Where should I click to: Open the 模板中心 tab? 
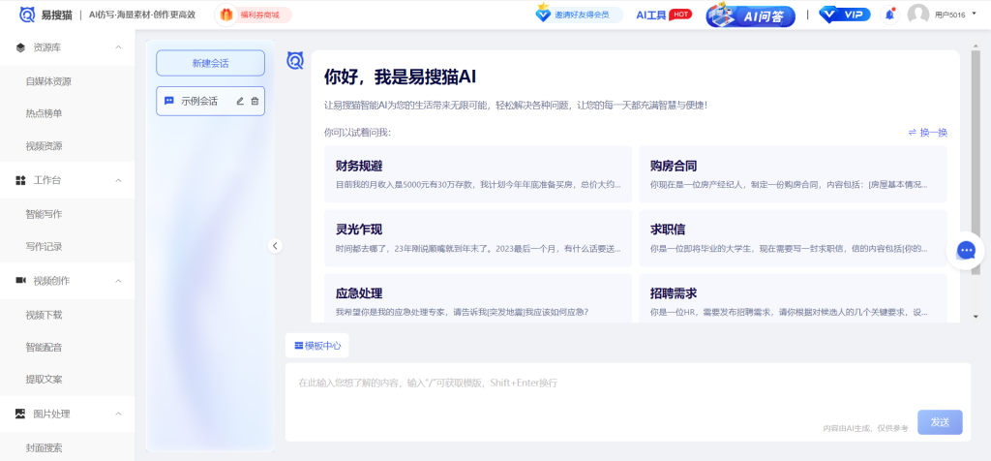[x=316, y=346]
